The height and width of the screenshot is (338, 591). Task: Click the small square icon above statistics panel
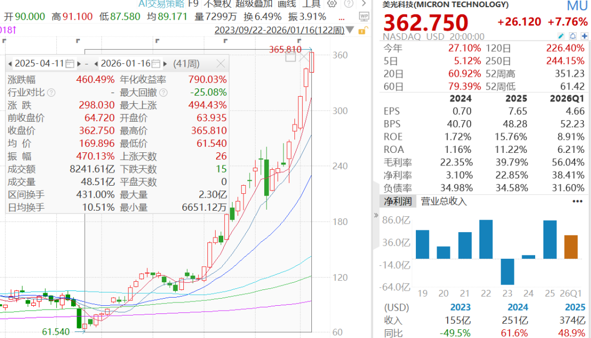(x=291, y=57)
